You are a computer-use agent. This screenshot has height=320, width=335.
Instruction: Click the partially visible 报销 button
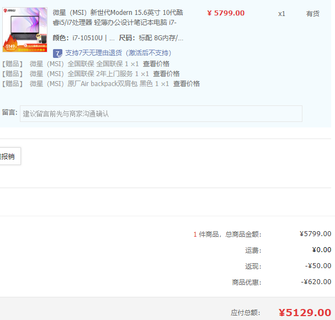[9, 156]
